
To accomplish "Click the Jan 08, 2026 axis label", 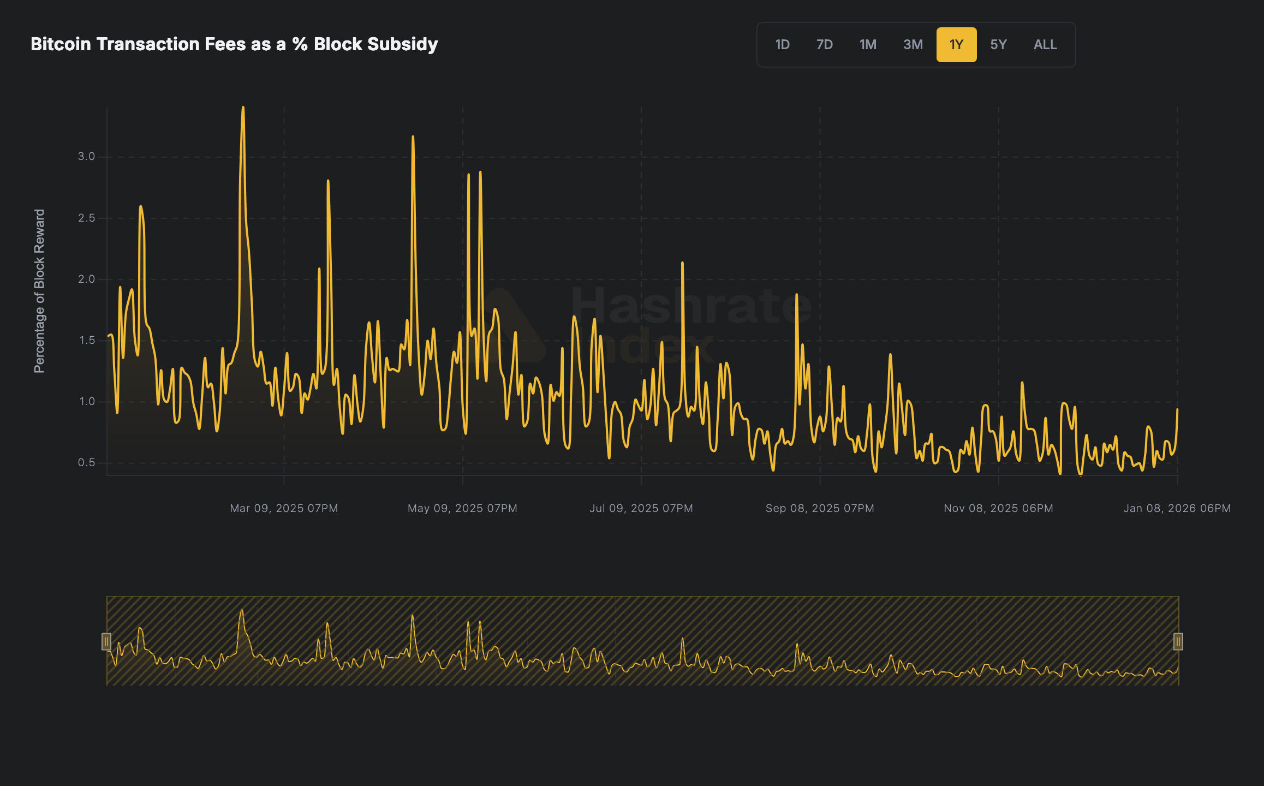I will (1178, 508).
